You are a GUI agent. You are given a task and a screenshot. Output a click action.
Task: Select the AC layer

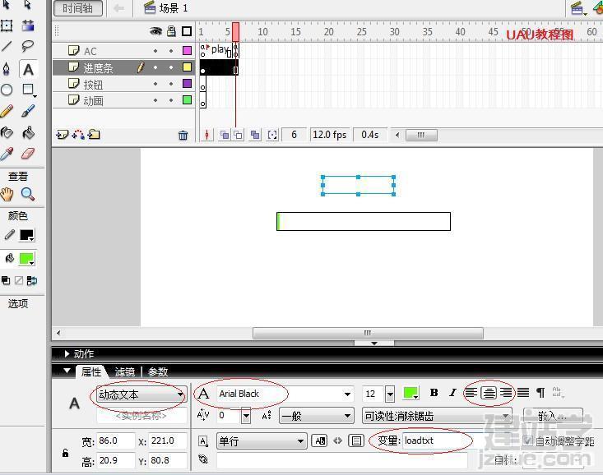pyautogui.click(x=124, y=51)
